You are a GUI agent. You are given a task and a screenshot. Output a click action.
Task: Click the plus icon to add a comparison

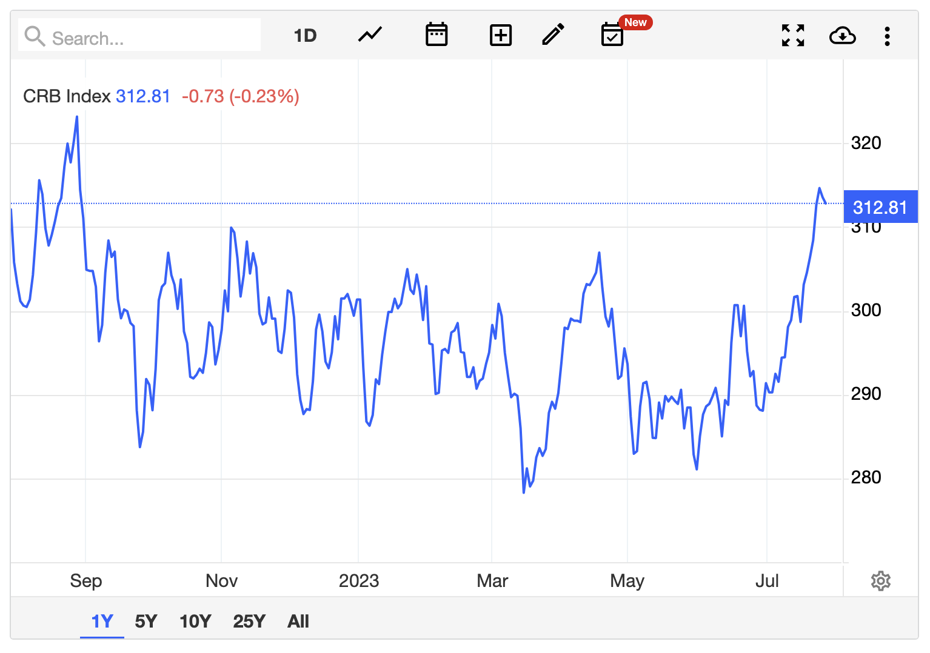pos(501,35)
